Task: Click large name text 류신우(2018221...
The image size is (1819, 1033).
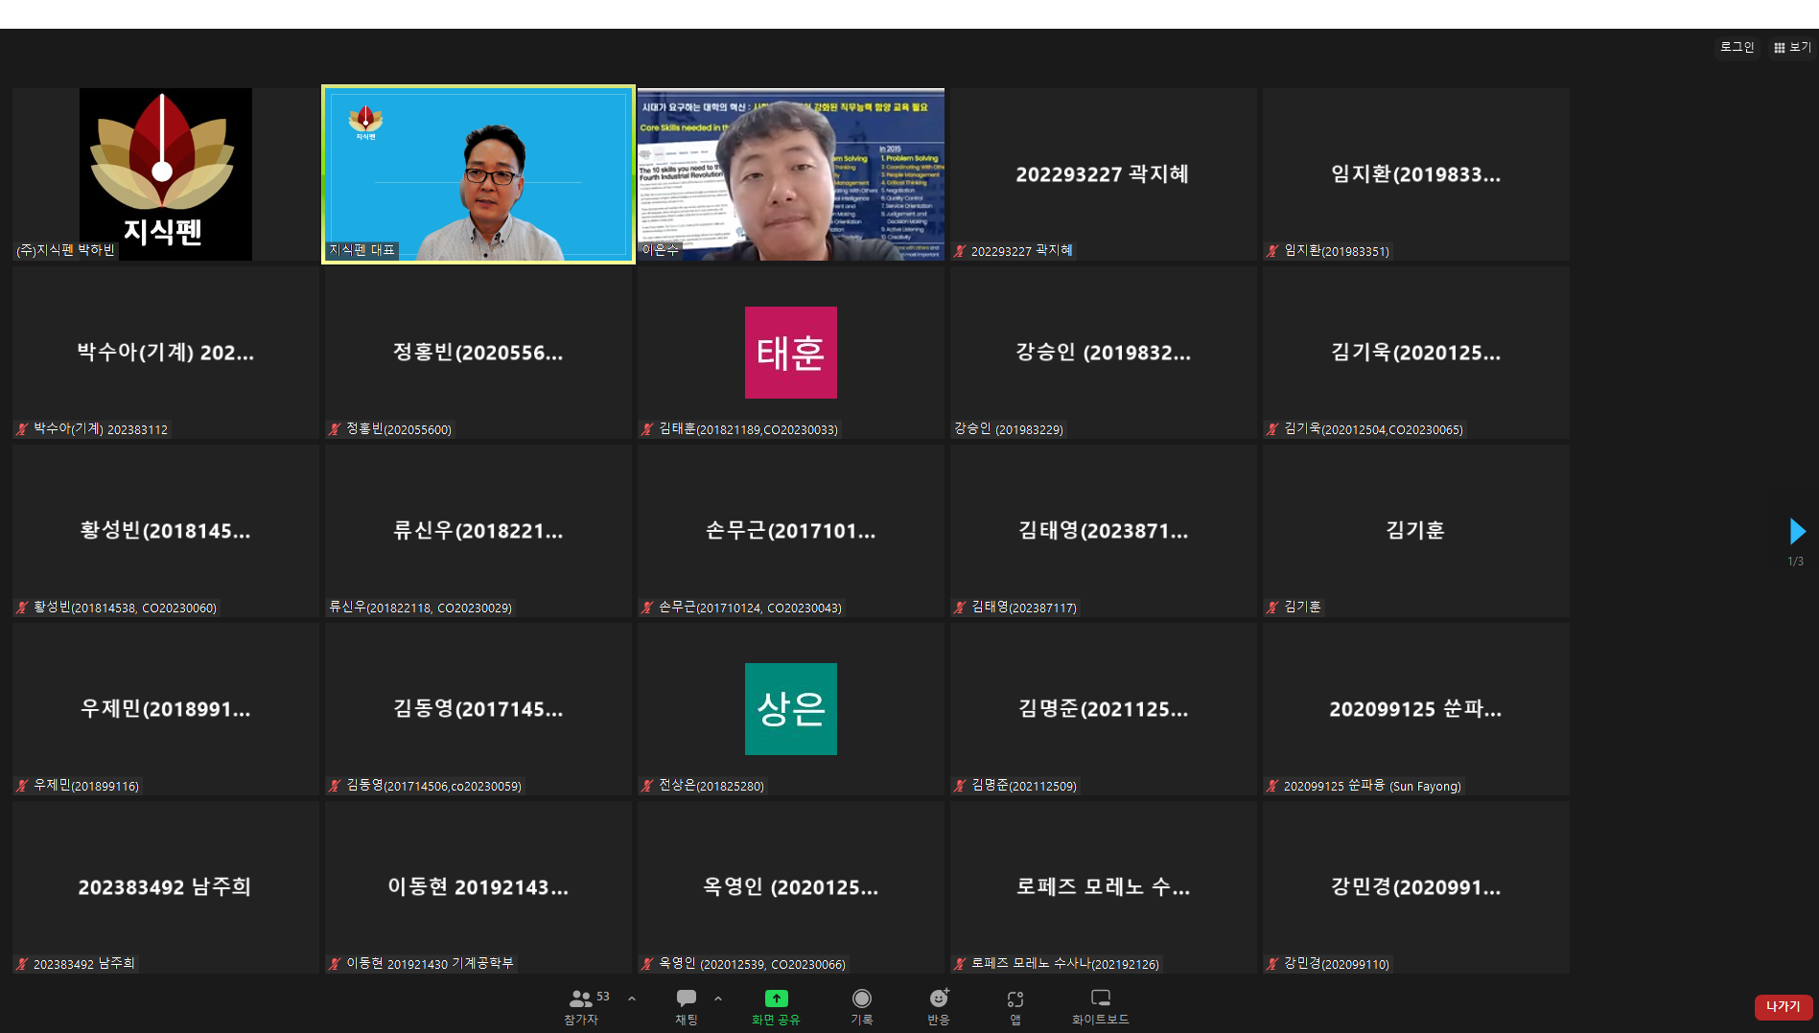Action: click(x=478, y=531)
